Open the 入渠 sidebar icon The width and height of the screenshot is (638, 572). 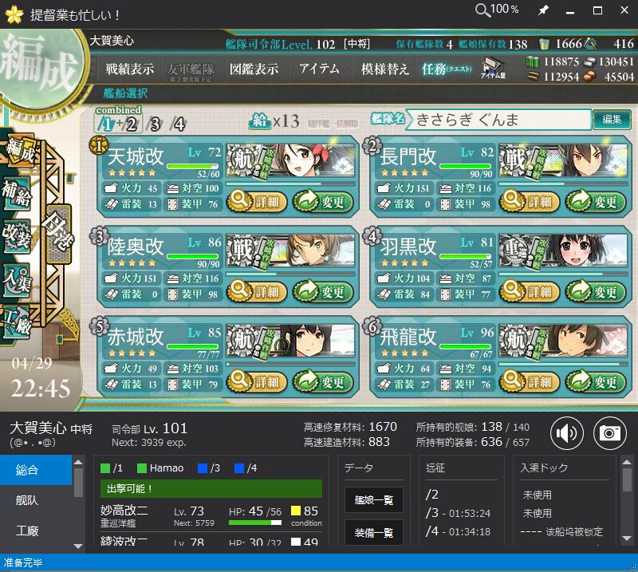(17, 280)
